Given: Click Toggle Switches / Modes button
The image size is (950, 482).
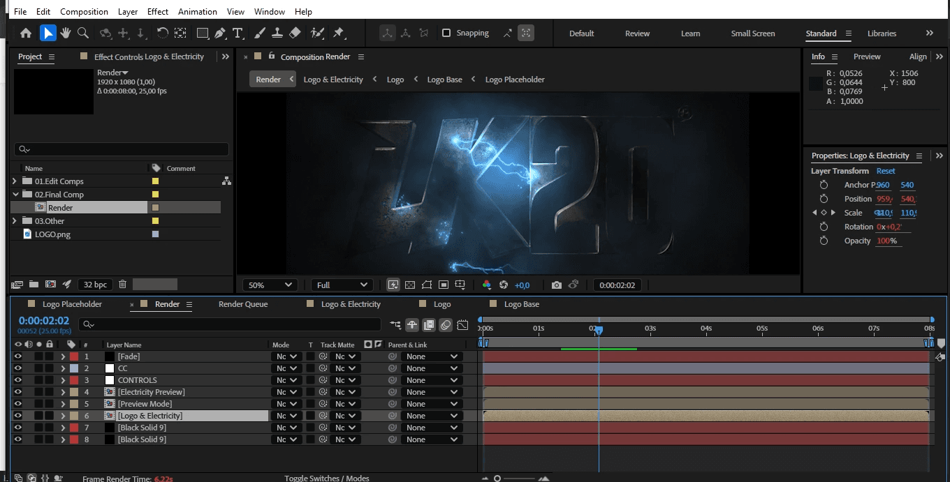Looking at the screenshot, I should (326, 479).
